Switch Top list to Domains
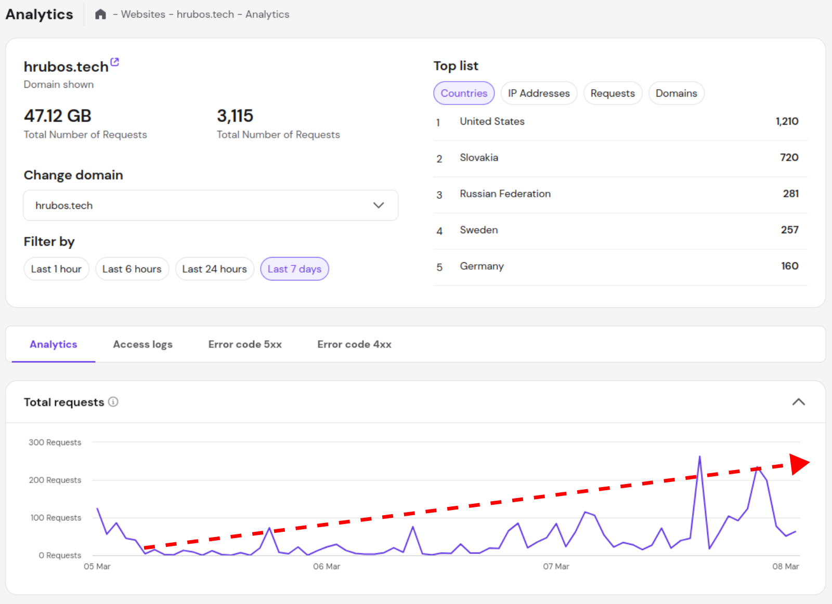832x604 pixels. pos(676,93)
